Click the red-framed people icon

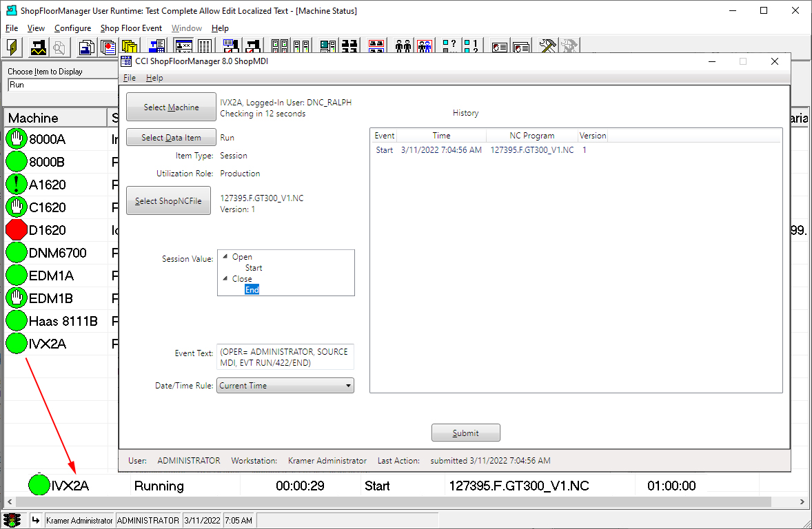425,46
